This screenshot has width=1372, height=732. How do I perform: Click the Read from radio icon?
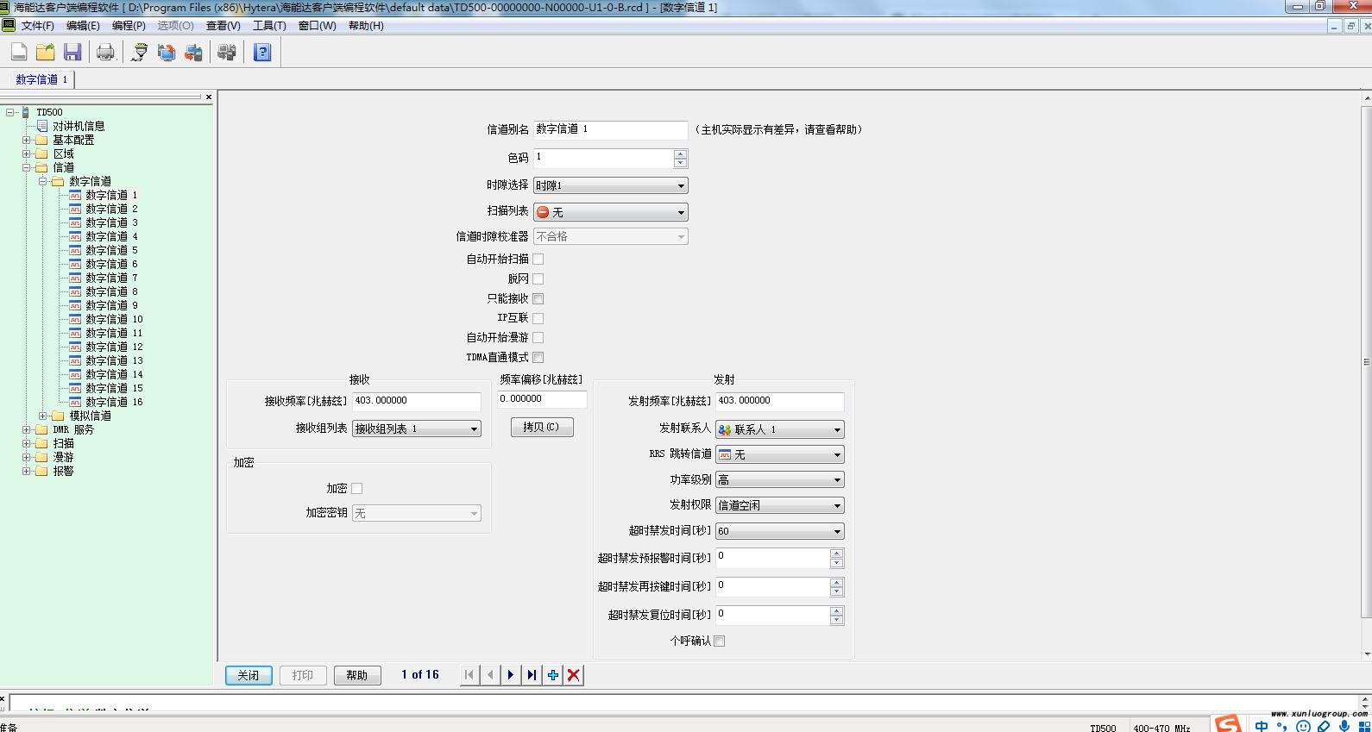[167, 53]
